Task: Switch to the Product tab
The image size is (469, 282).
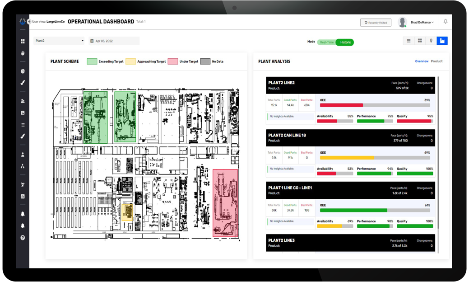Action: (x=437, y=61)
